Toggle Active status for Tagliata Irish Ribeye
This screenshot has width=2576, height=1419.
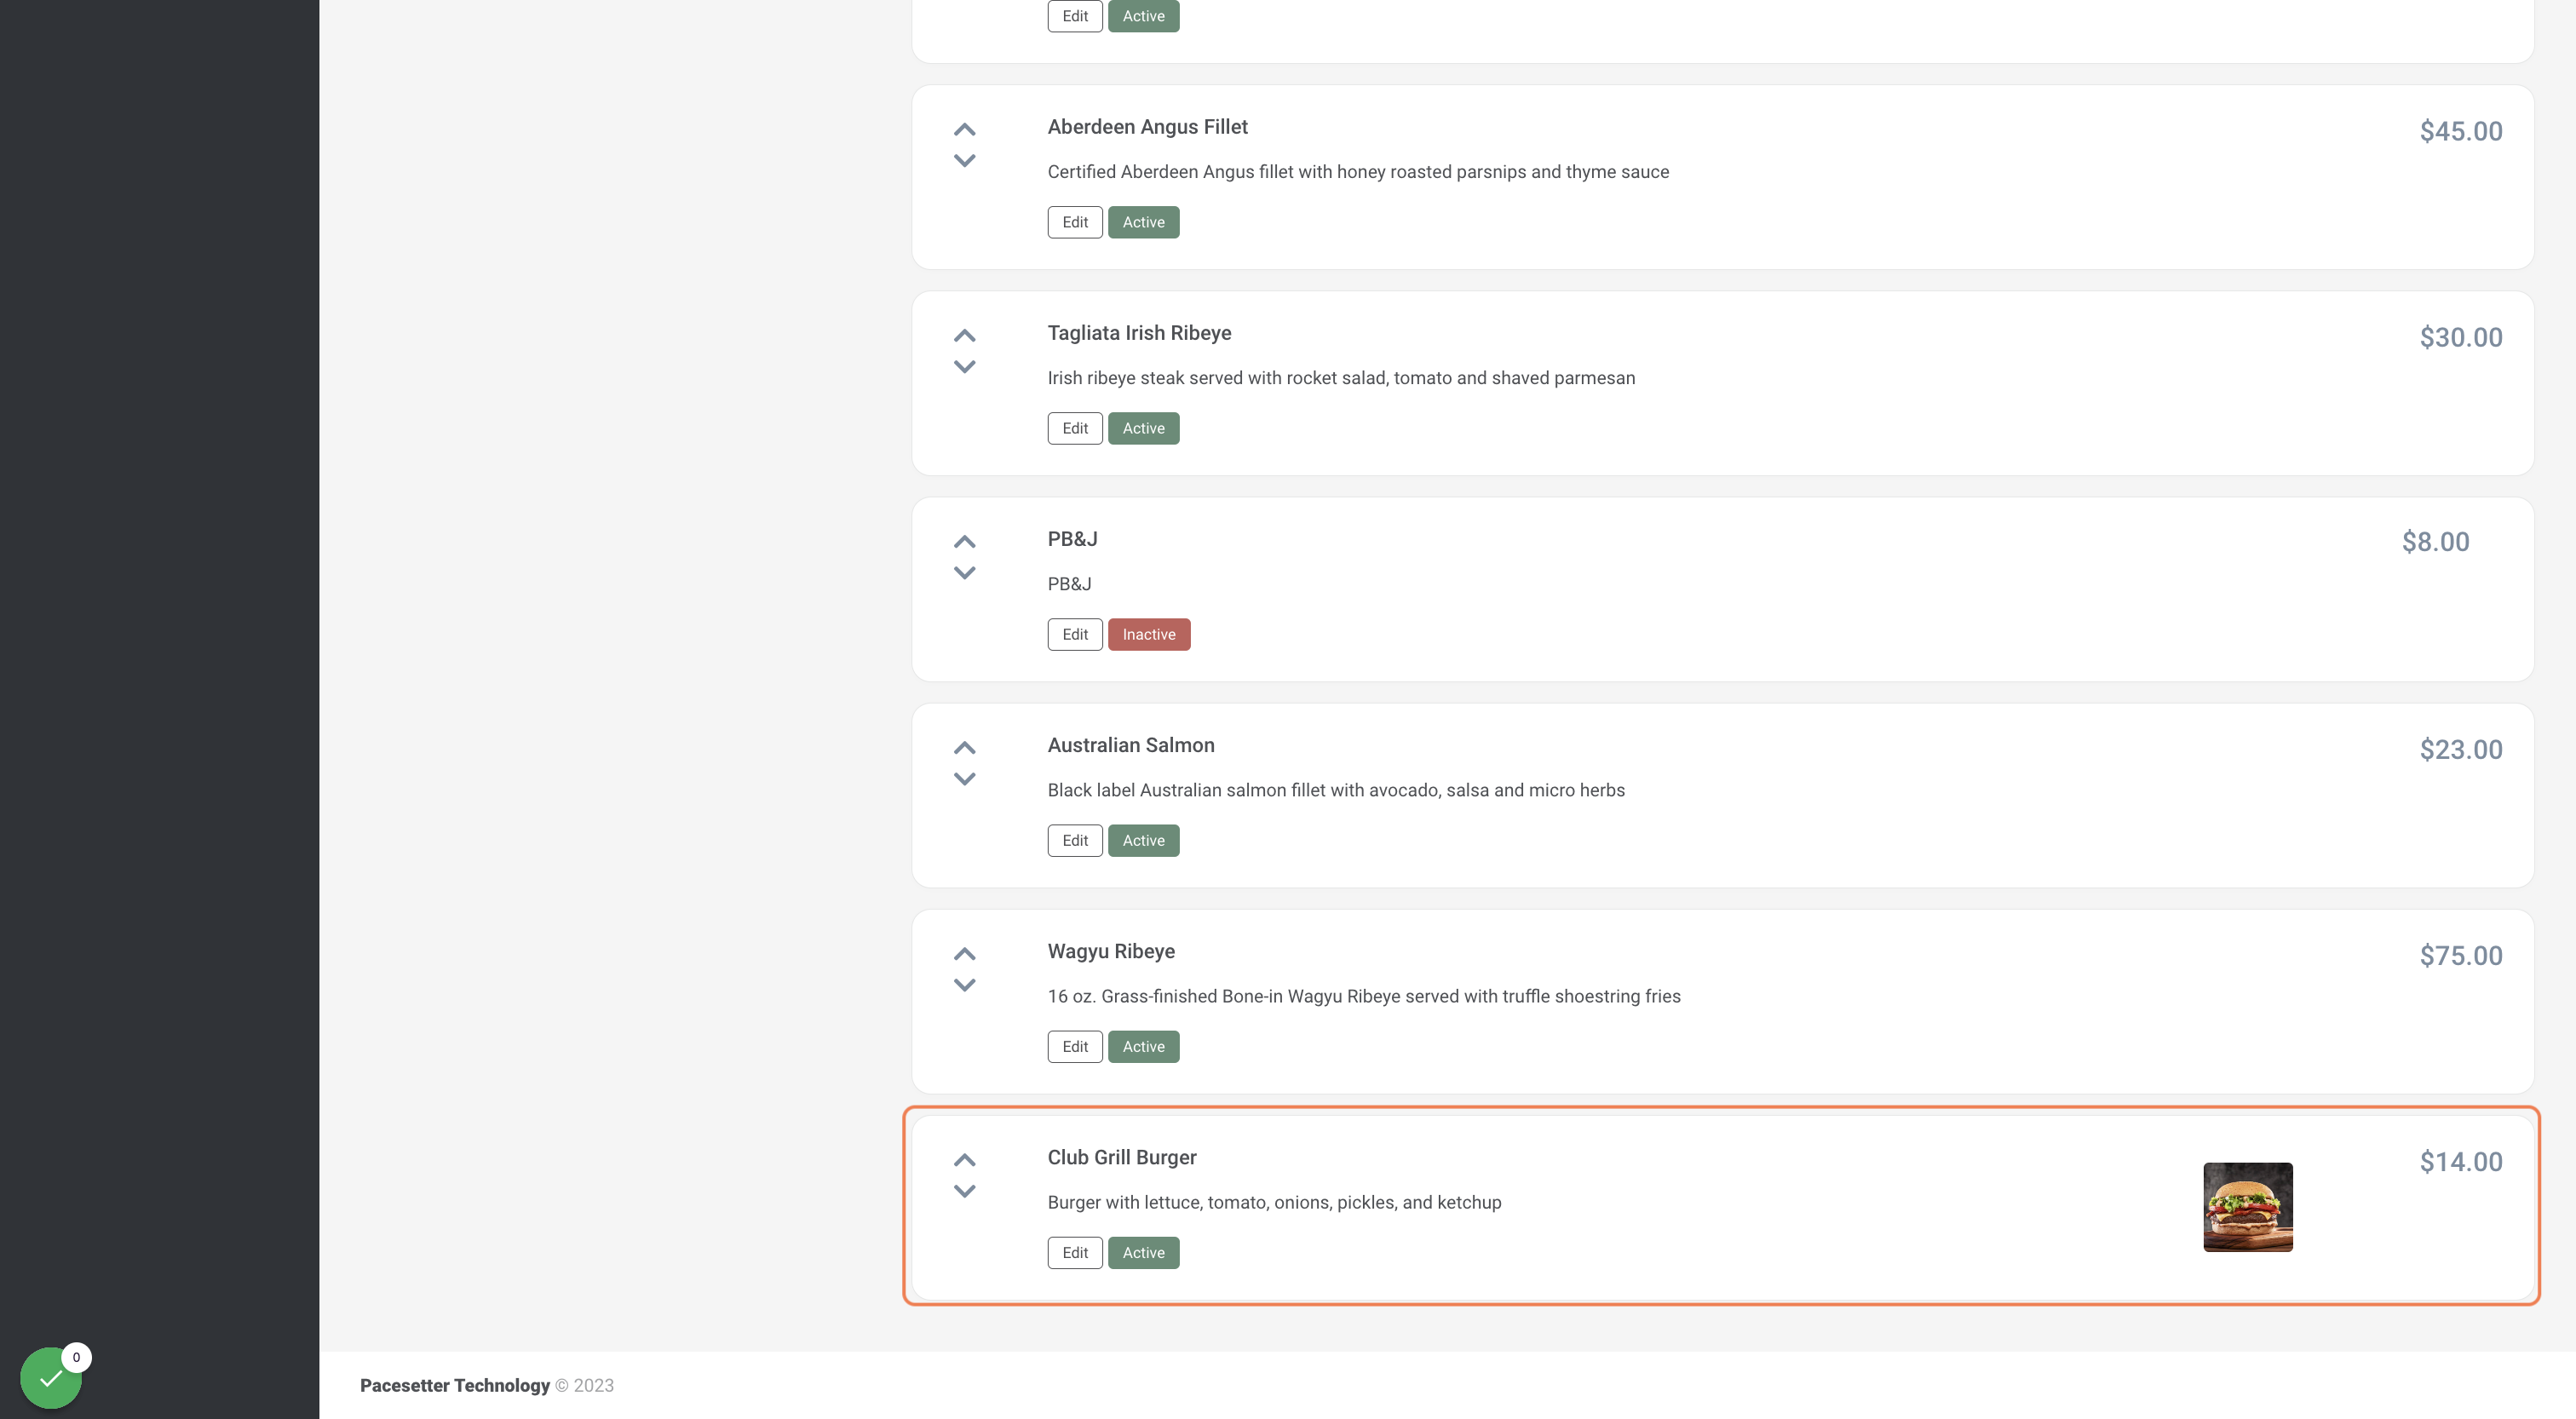point(1143,428)
